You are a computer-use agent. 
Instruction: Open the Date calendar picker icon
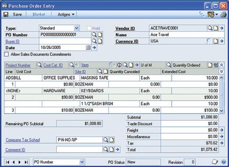[x=88, y=47]
